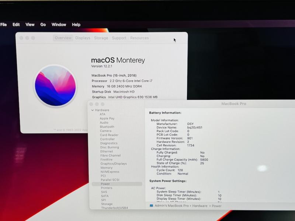Click the Processor 2.2 GHz line

pos(122,81)
